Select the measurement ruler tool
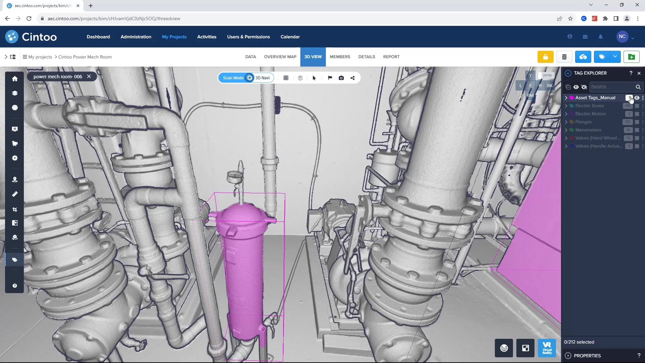The image size is (645, 363). [15, 194]
